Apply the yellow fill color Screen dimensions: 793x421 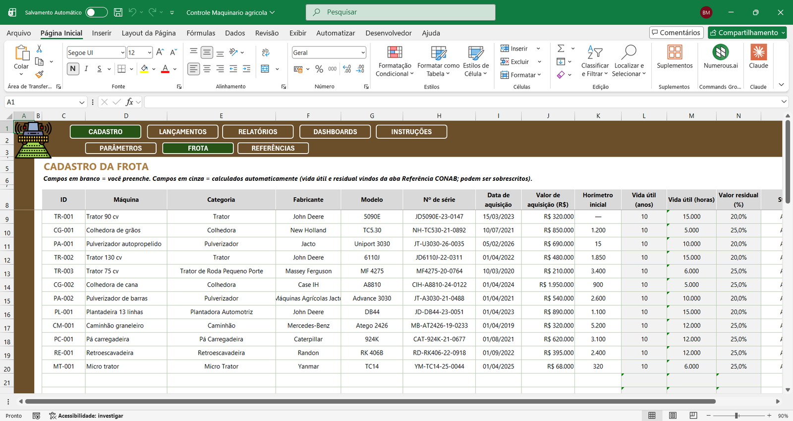coord(144,69)
